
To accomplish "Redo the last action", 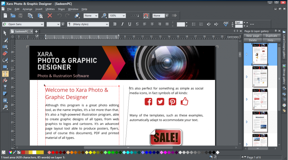I will 67,16.
